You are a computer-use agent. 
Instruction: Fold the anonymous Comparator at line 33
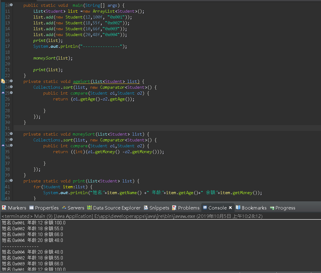(x=11, y=140)
